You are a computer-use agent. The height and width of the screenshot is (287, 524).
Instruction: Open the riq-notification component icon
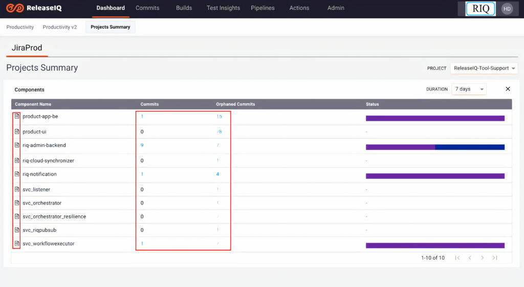click(x=17, y=174)
